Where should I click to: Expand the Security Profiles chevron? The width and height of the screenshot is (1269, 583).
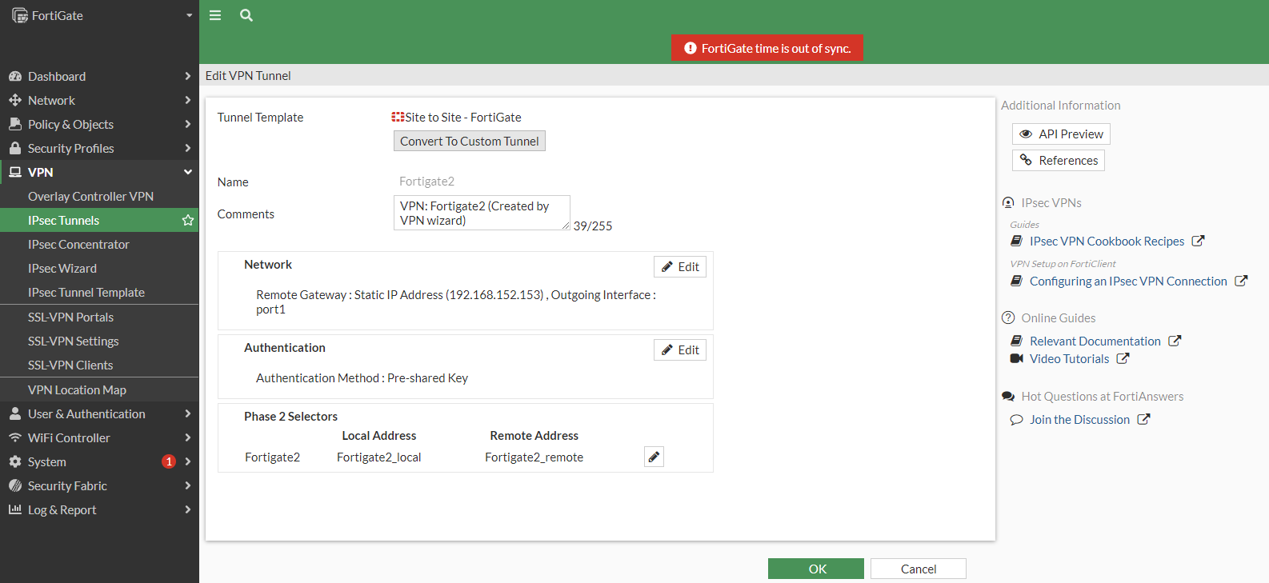pyautogui.click(x=188, y=148)
